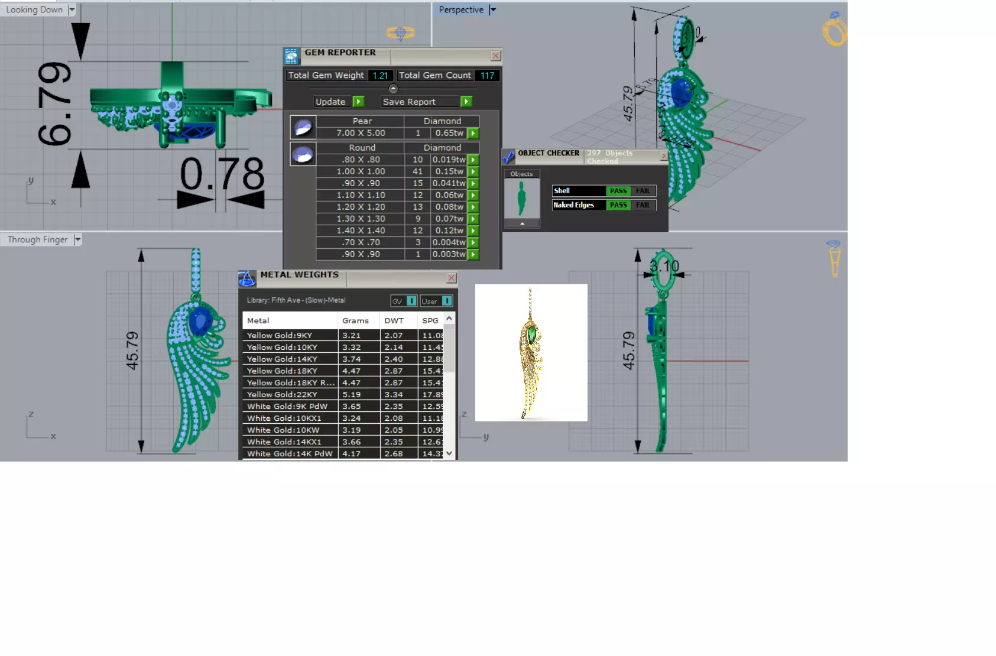The width and height of the screenshot is (996, 656).
Task: Select the White Gold:10KW row
Action: [x=343, y=430]
